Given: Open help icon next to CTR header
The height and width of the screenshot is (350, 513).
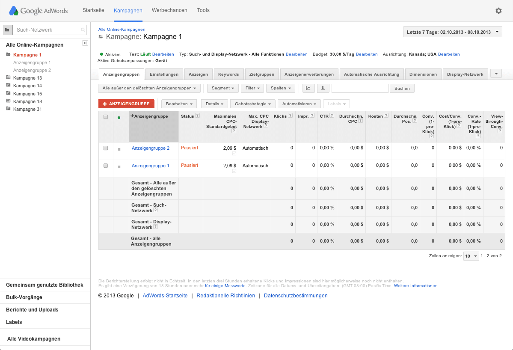Looking at the screenshot, I should coord(332,116).
